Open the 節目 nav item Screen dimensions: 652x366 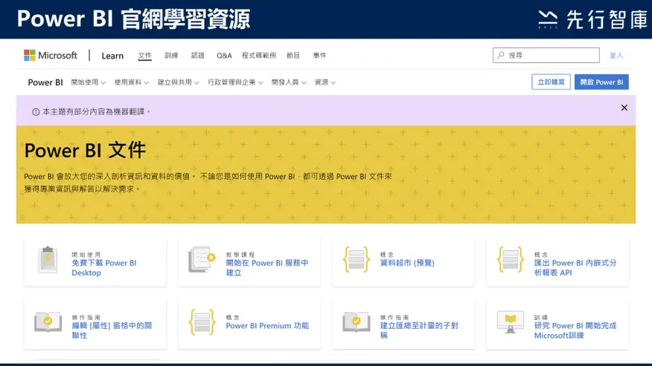[293, 55]
